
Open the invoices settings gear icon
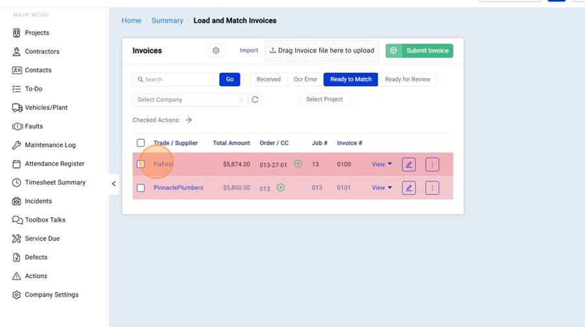(x=216, y=51)
